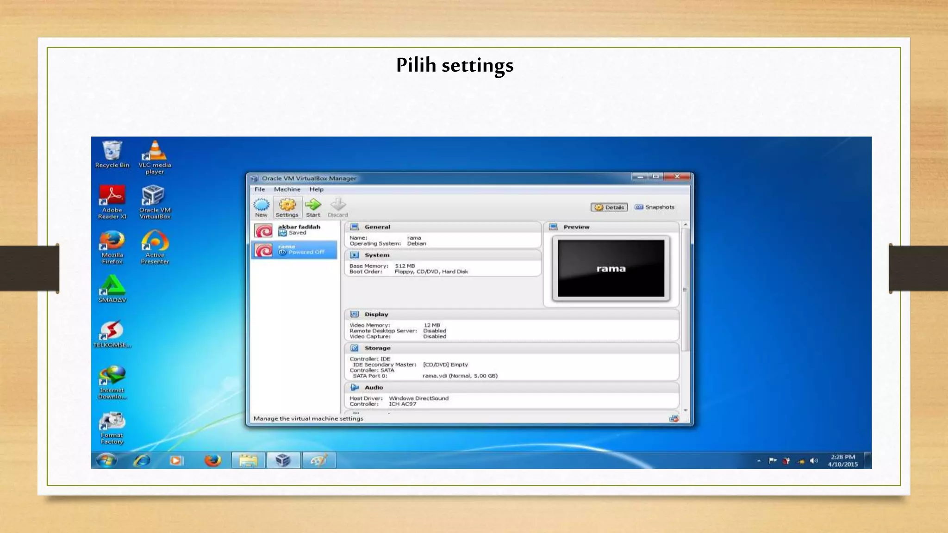Click the Display section header icon
Screen dimensions: 948x533
point(355,314)
